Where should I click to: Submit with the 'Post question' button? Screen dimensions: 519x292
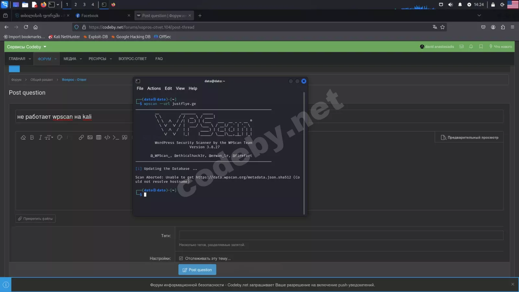(197, 270)
